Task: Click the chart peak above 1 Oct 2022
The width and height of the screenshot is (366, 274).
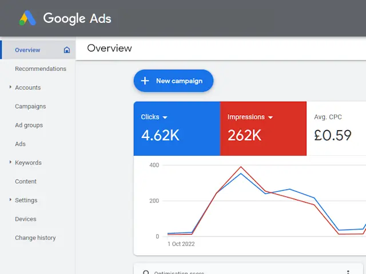Action: point(241,167)
